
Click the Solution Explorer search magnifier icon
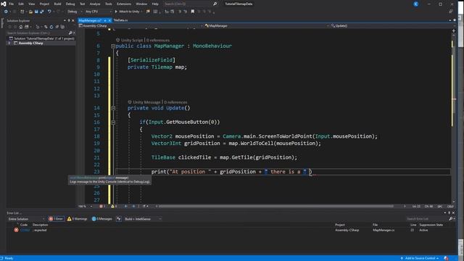pos(70,33)
